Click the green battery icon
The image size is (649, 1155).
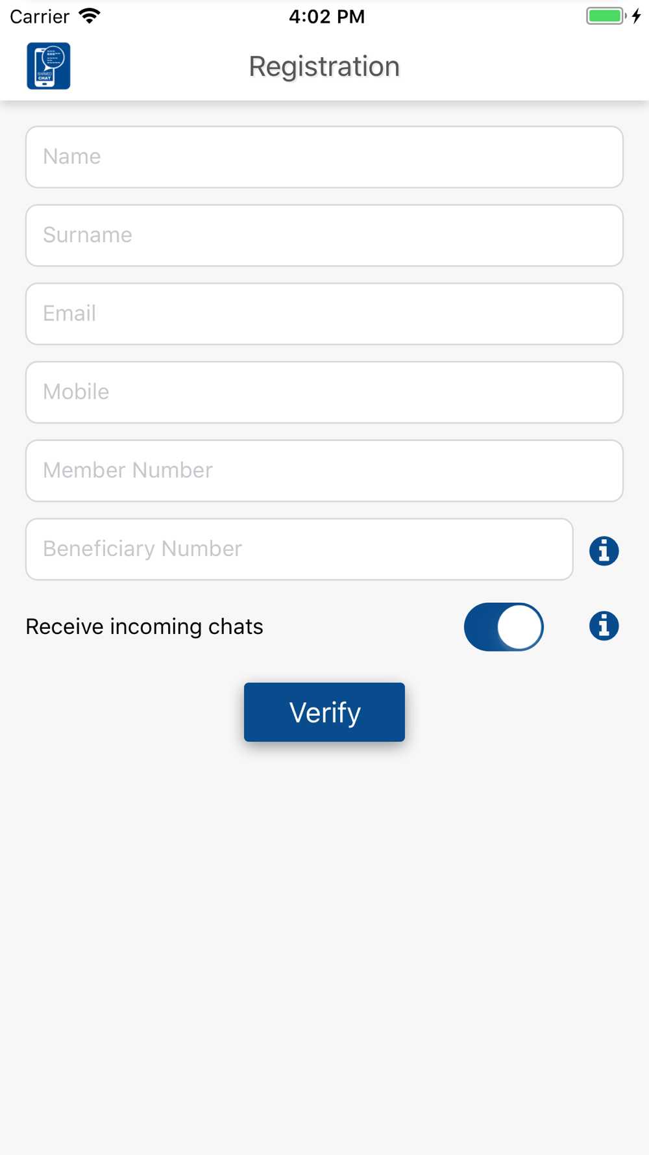[606, 16]
